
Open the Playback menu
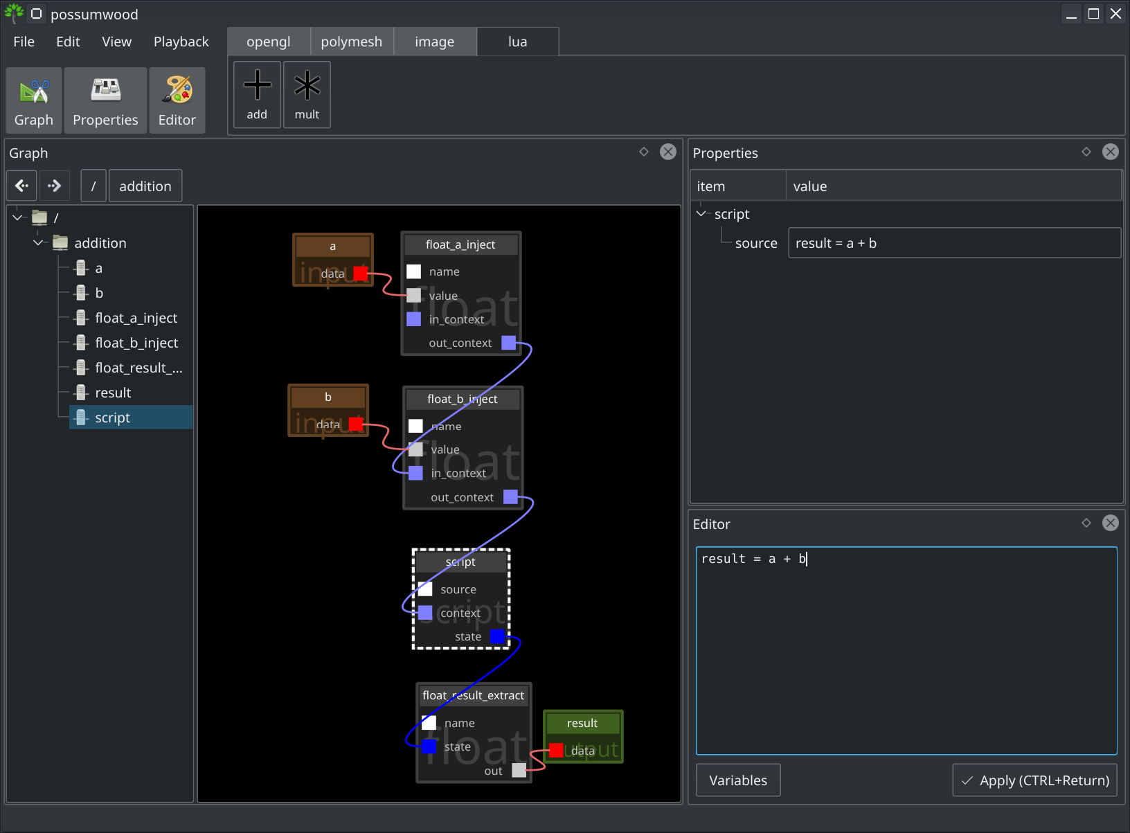(x=181, y=42)
